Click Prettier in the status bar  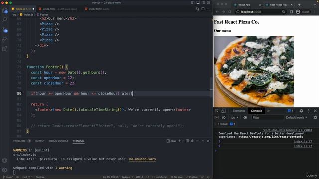[x=192, y=177]
